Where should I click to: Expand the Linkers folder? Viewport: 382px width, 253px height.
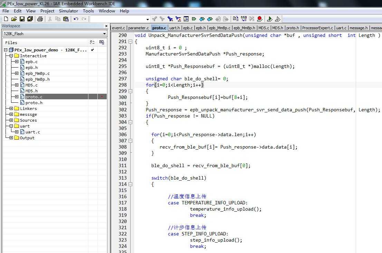coord(11,108)
